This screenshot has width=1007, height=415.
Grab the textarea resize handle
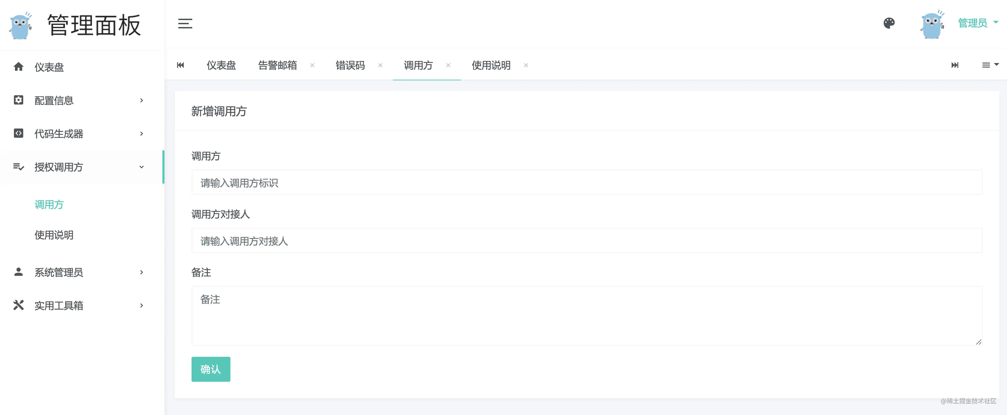pos(979,342)
